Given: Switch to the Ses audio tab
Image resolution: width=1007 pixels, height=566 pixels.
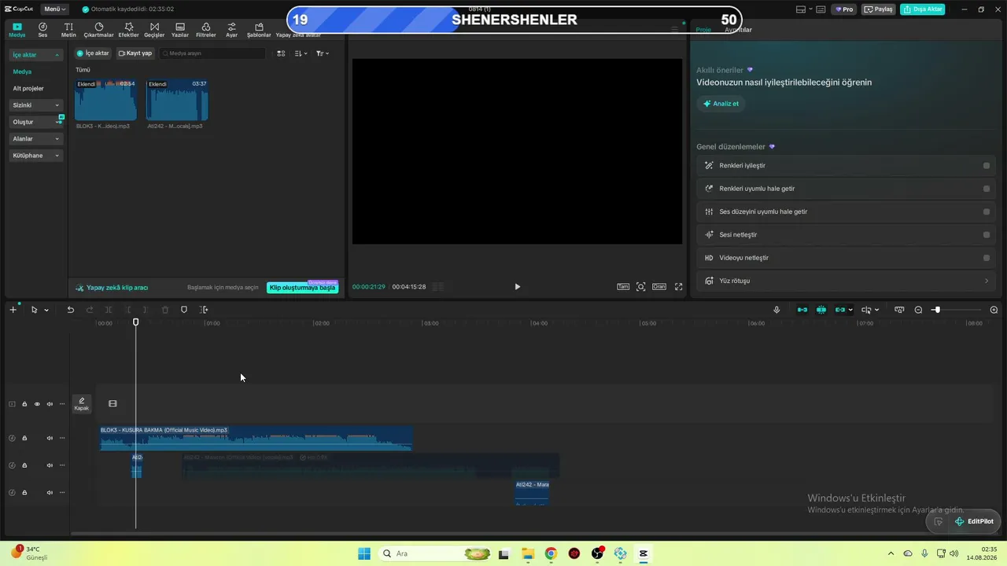Looking at the screenshot, I should click(x=42, y=30).
